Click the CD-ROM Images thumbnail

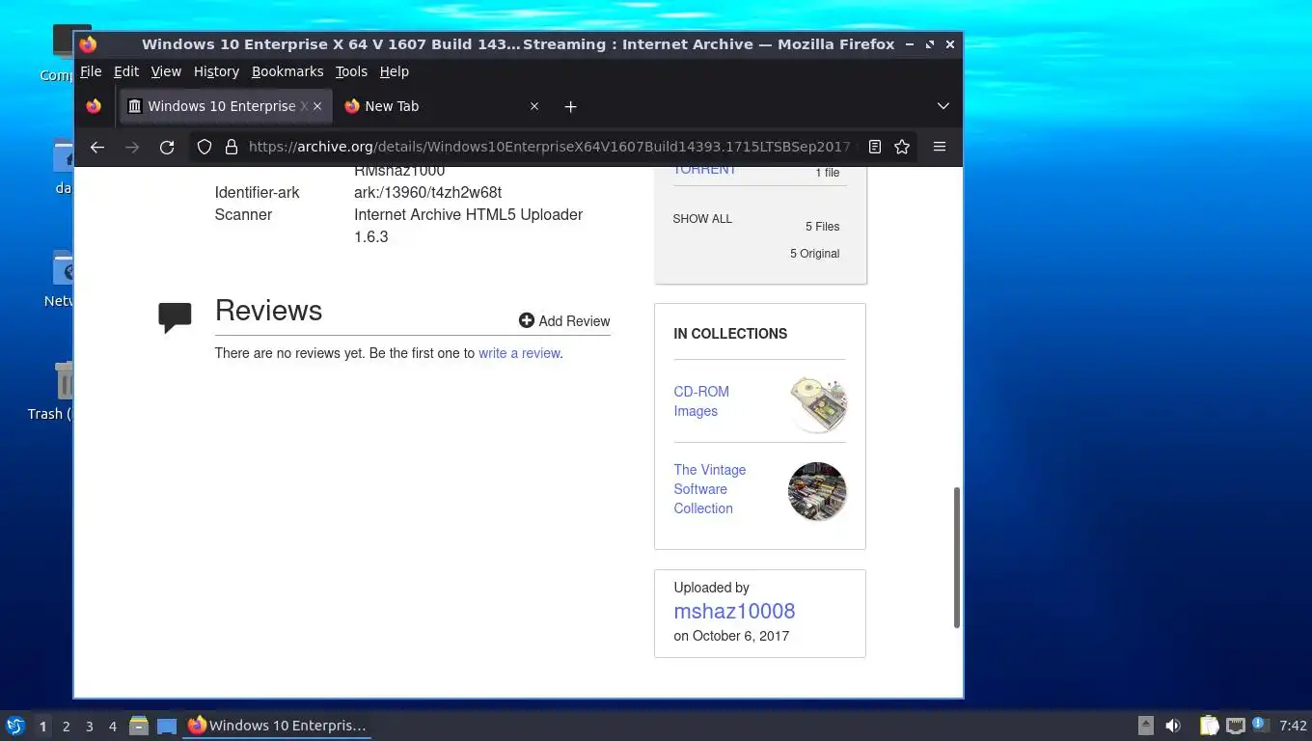click(818, 403)
